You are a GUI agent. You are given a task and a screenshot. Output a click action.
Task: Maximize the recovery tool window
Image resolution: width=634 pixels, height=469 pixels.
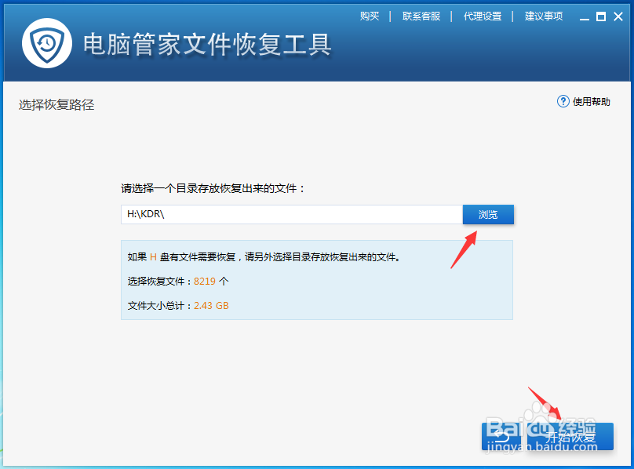click(601, 16)
